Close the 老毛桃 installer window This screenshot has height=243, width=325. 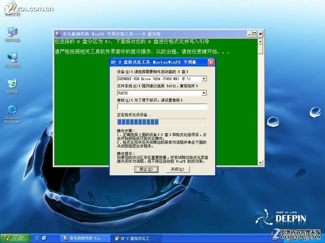[260, 34]
